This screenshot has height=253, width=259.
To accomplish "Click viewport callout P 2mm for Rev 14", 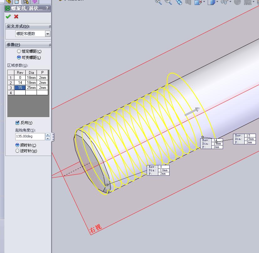I will click(x=217, y=147).
